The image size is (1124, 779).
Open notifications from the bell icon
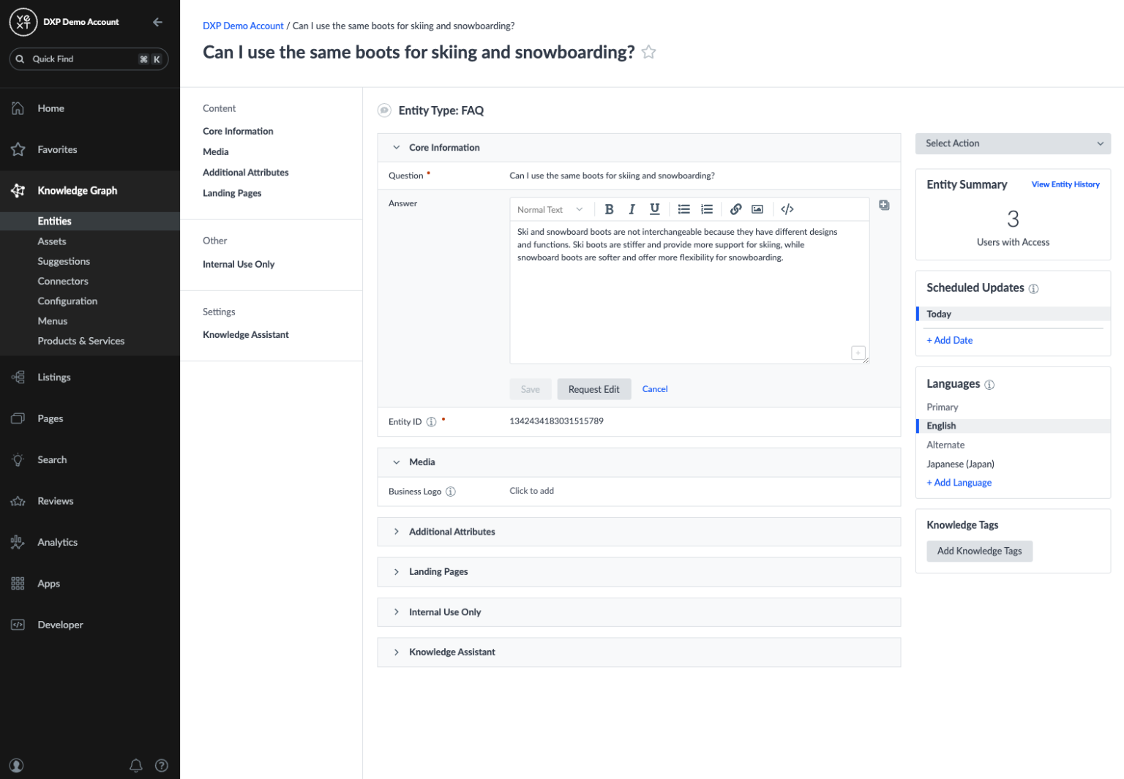coord(135,765)
